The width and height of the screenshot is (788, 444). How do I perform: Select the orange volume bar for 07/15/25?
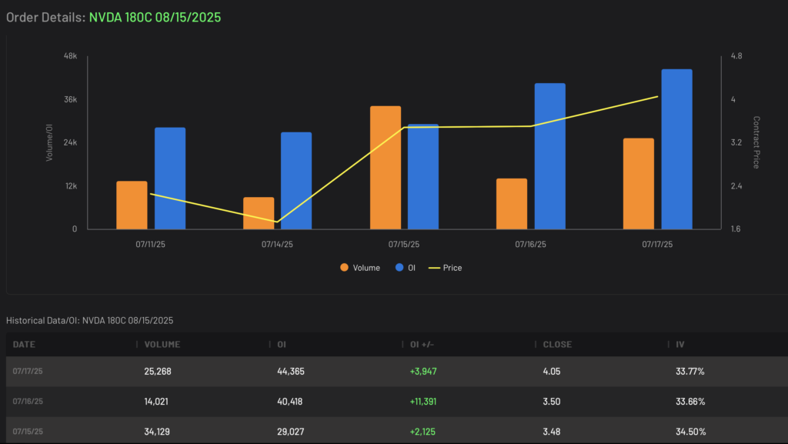(386, 168)
